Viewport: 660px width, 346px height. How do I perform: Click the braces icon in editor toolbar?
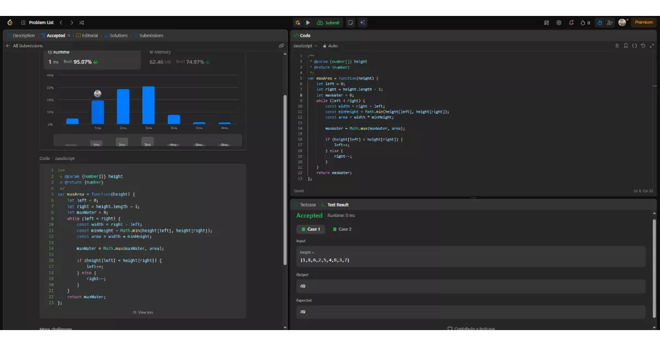coord(635,46)
